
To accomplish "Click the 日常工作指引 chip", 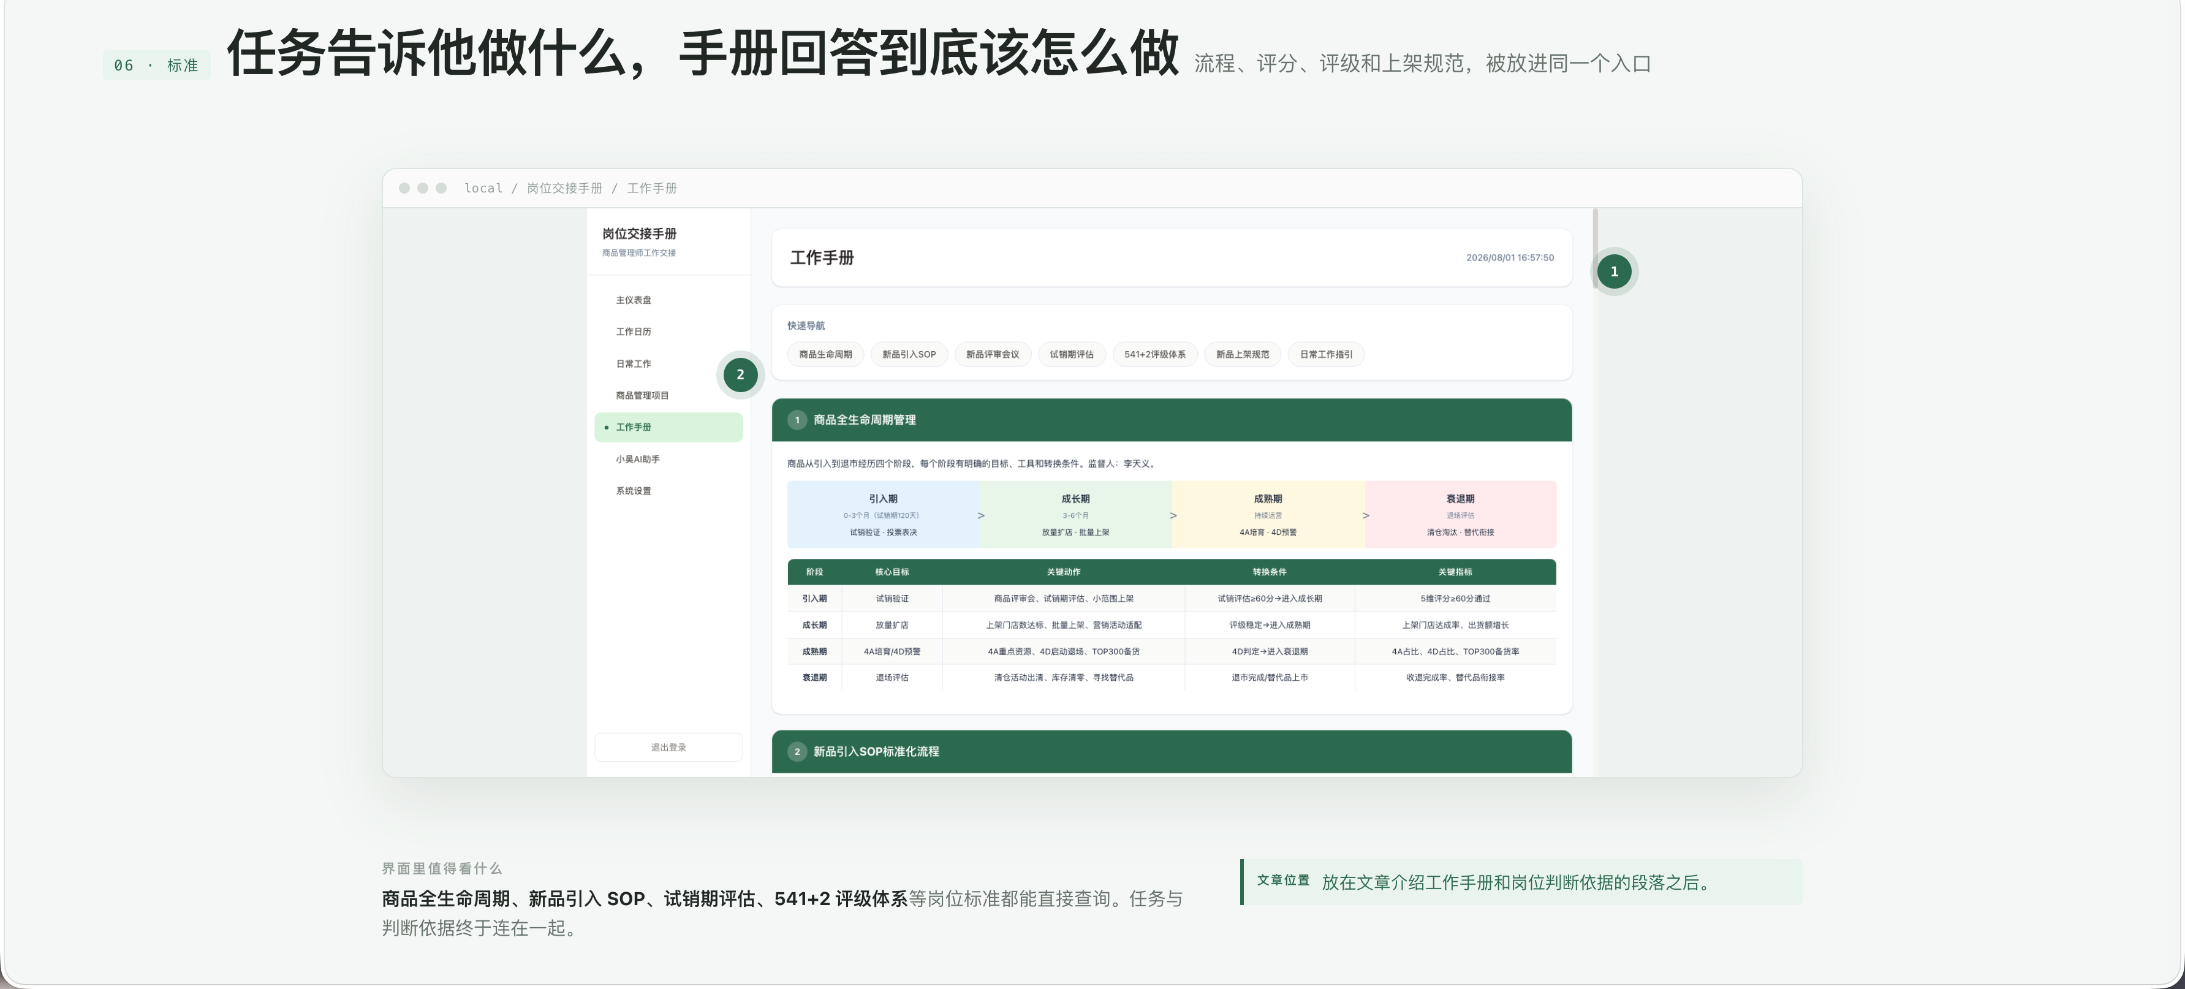I will point(1326,355).
